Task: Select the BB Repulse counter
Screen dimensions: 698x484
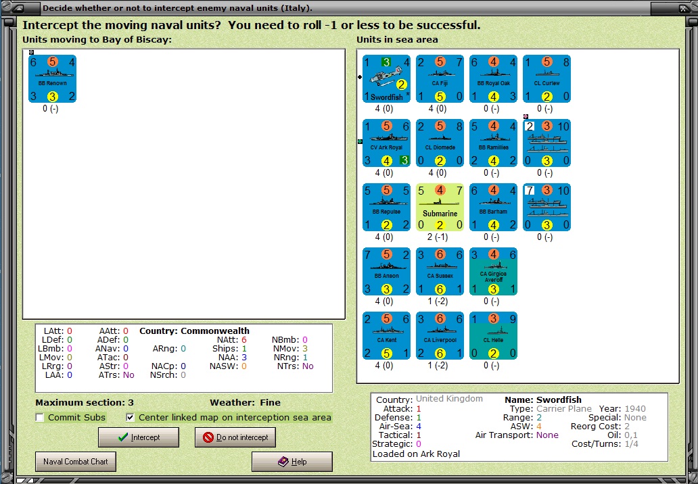Action: tap(386, 208)
